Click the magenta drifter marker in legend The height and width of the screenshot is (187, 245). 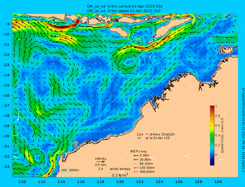147,134
